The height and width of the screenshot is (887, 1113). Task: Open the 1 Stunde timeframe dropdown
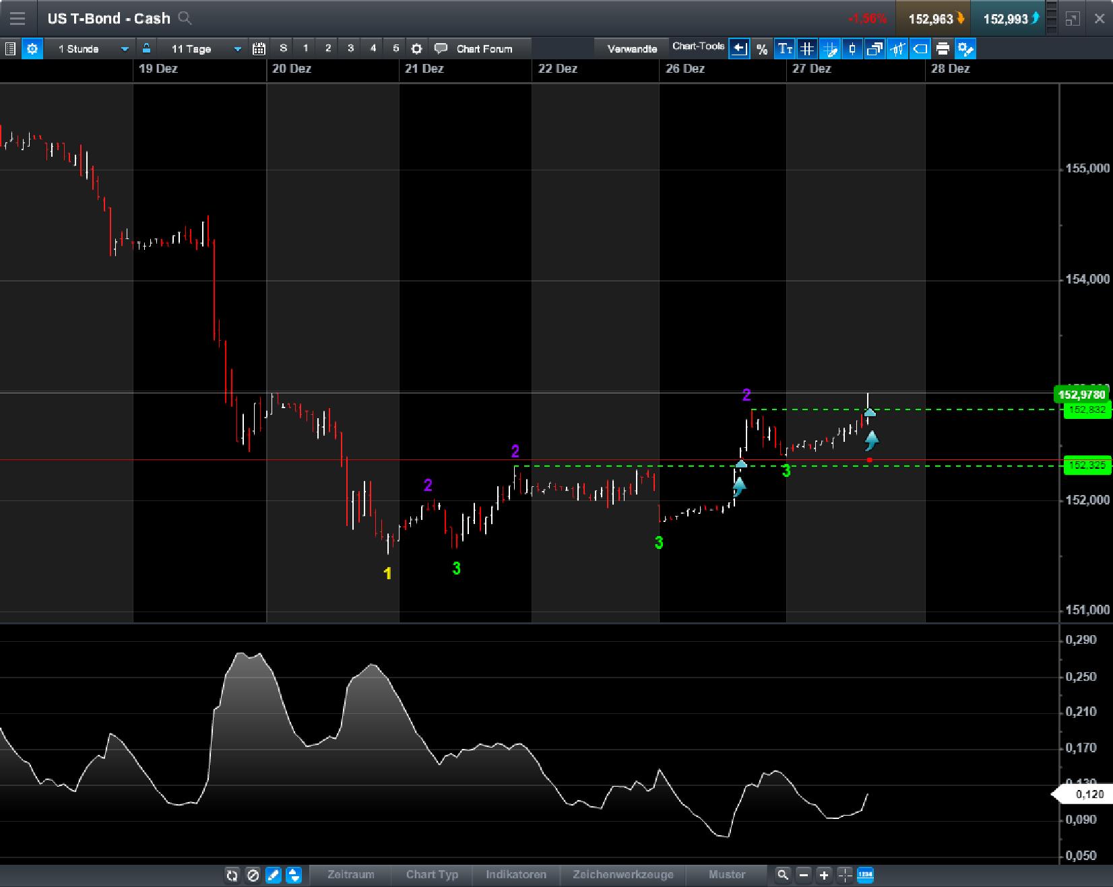[x=123, y=48]
